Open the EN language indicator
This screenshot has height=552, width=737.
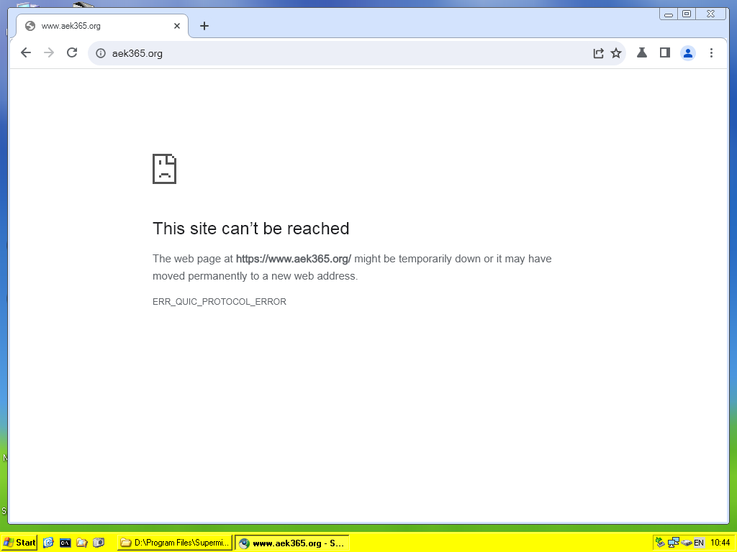pos(699,543)
